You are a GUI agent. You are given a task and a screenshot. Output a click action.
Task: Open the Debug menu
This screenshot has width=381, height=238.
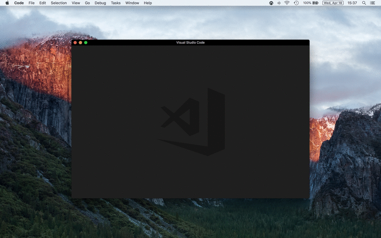point(100,3)
